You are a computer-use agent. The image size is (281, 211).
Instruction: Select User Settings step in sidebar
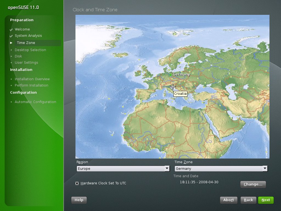[26, 62]
